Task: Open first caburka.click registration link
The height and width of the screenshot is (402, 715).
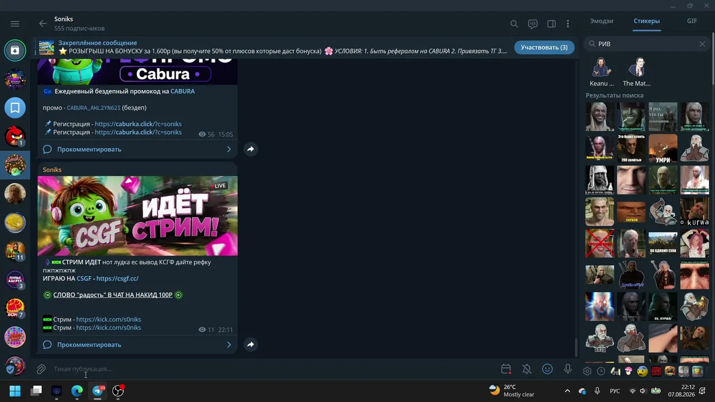Action: click(x=138, y=124)
